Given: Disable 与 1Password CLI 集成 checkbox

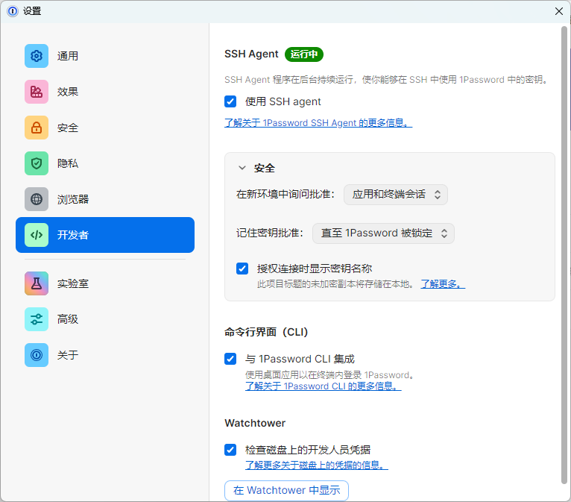Looking at the screenshot, I should [x=230, y=359].
